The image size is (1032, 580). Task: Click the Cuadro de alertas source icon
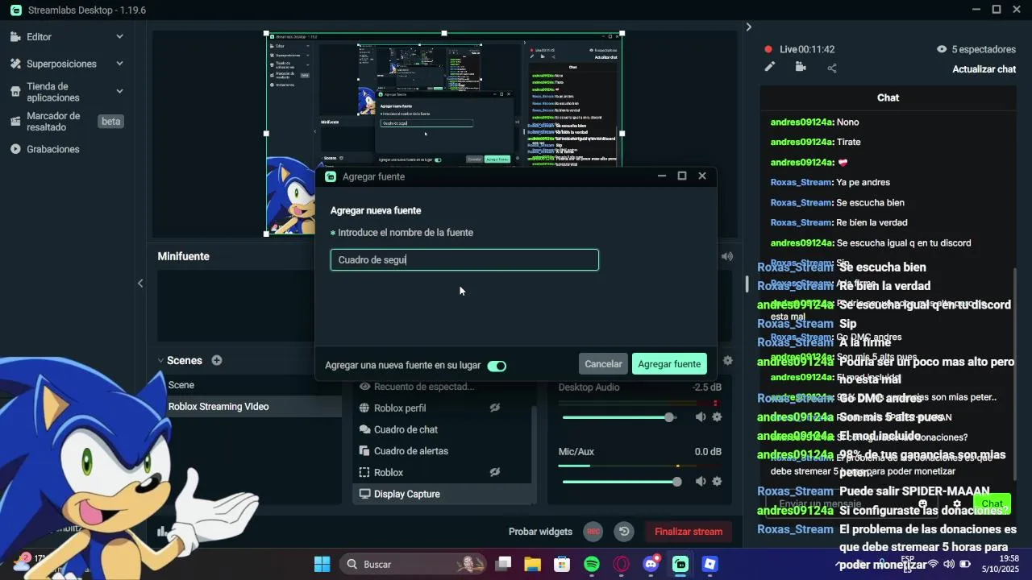(x=364, y=451)
